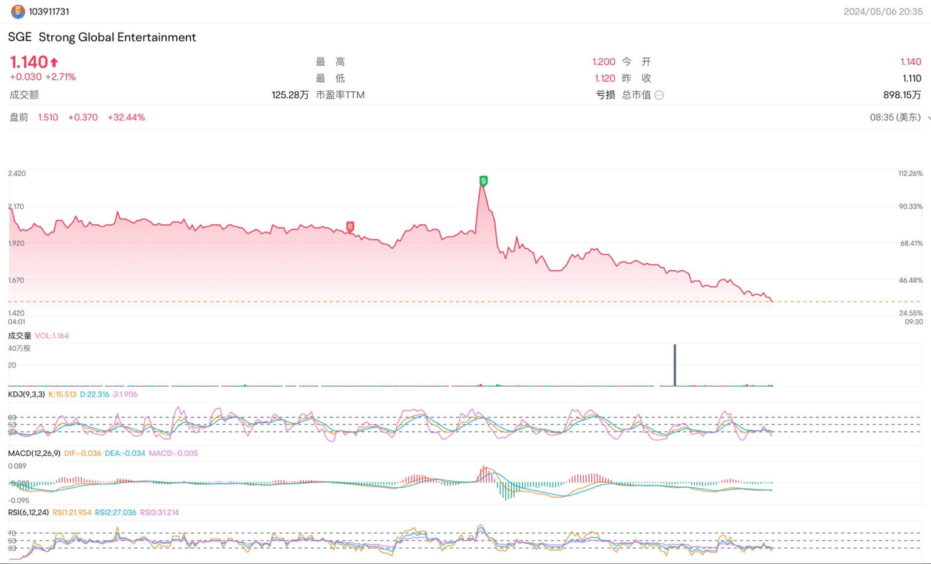Open the user avatar for 103911731
This screenshot has width=931, height=564.
point(18,12)
